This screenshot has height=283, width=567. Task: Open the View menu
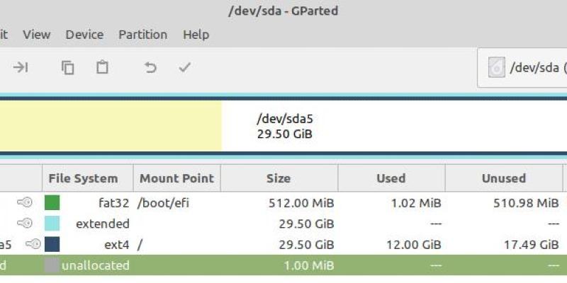36,35
